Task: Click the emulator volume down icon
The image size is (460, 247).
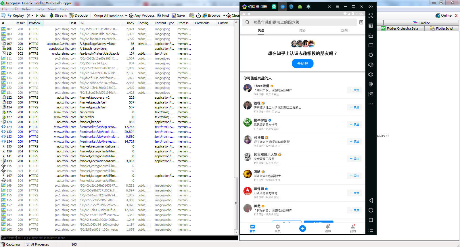Action: point(371,74)
